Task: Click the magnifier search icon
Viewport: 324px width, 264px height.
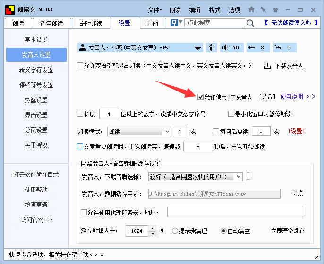Action: 250,23
